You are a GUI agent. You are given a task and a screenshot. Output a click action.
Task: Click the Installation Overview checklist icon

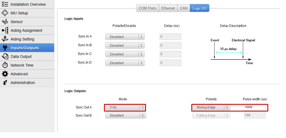(5, 4)
